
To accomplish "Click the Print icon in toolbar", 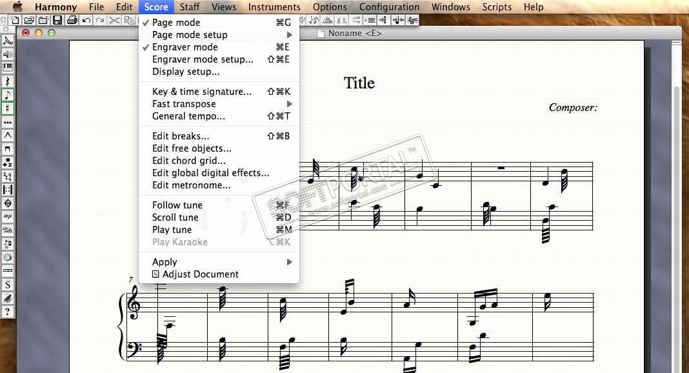I will coord(72,20).
